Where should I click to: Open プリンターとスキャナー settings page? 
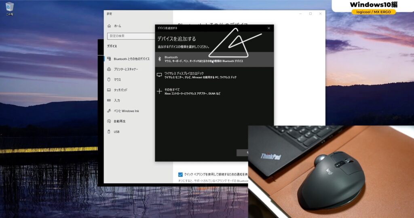126,69
